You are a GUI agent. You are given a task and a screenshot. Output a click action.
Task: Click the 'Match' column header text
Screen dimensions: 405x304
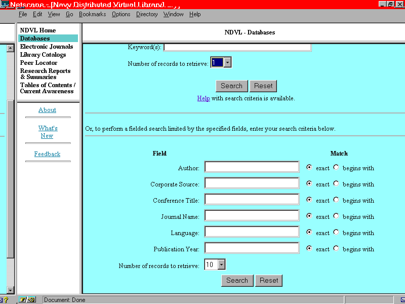pos(339,154)
